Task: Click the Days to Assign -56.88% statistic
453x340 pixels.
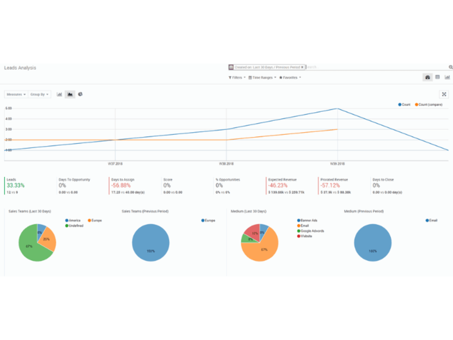Action: (x=128, y=186)
